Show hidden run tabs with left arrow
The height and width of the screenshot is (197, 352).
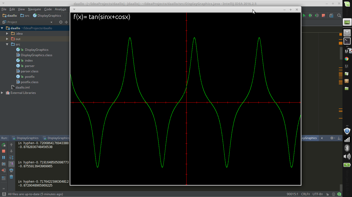[322, 138]
